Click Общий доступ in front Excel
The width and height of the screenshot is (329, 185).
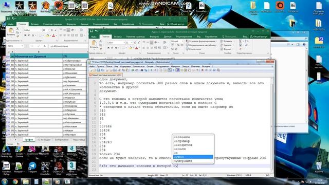point(259,36)
